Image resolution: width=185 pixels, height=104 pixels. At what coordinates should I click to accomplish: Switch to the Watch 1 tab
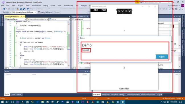[x=19, y=95]
